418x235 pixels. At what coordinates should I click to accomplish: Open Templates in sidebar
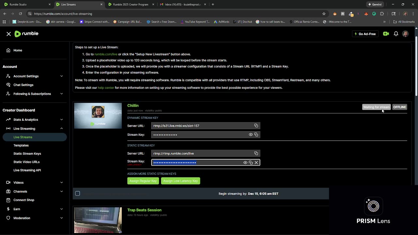[21, 145]
